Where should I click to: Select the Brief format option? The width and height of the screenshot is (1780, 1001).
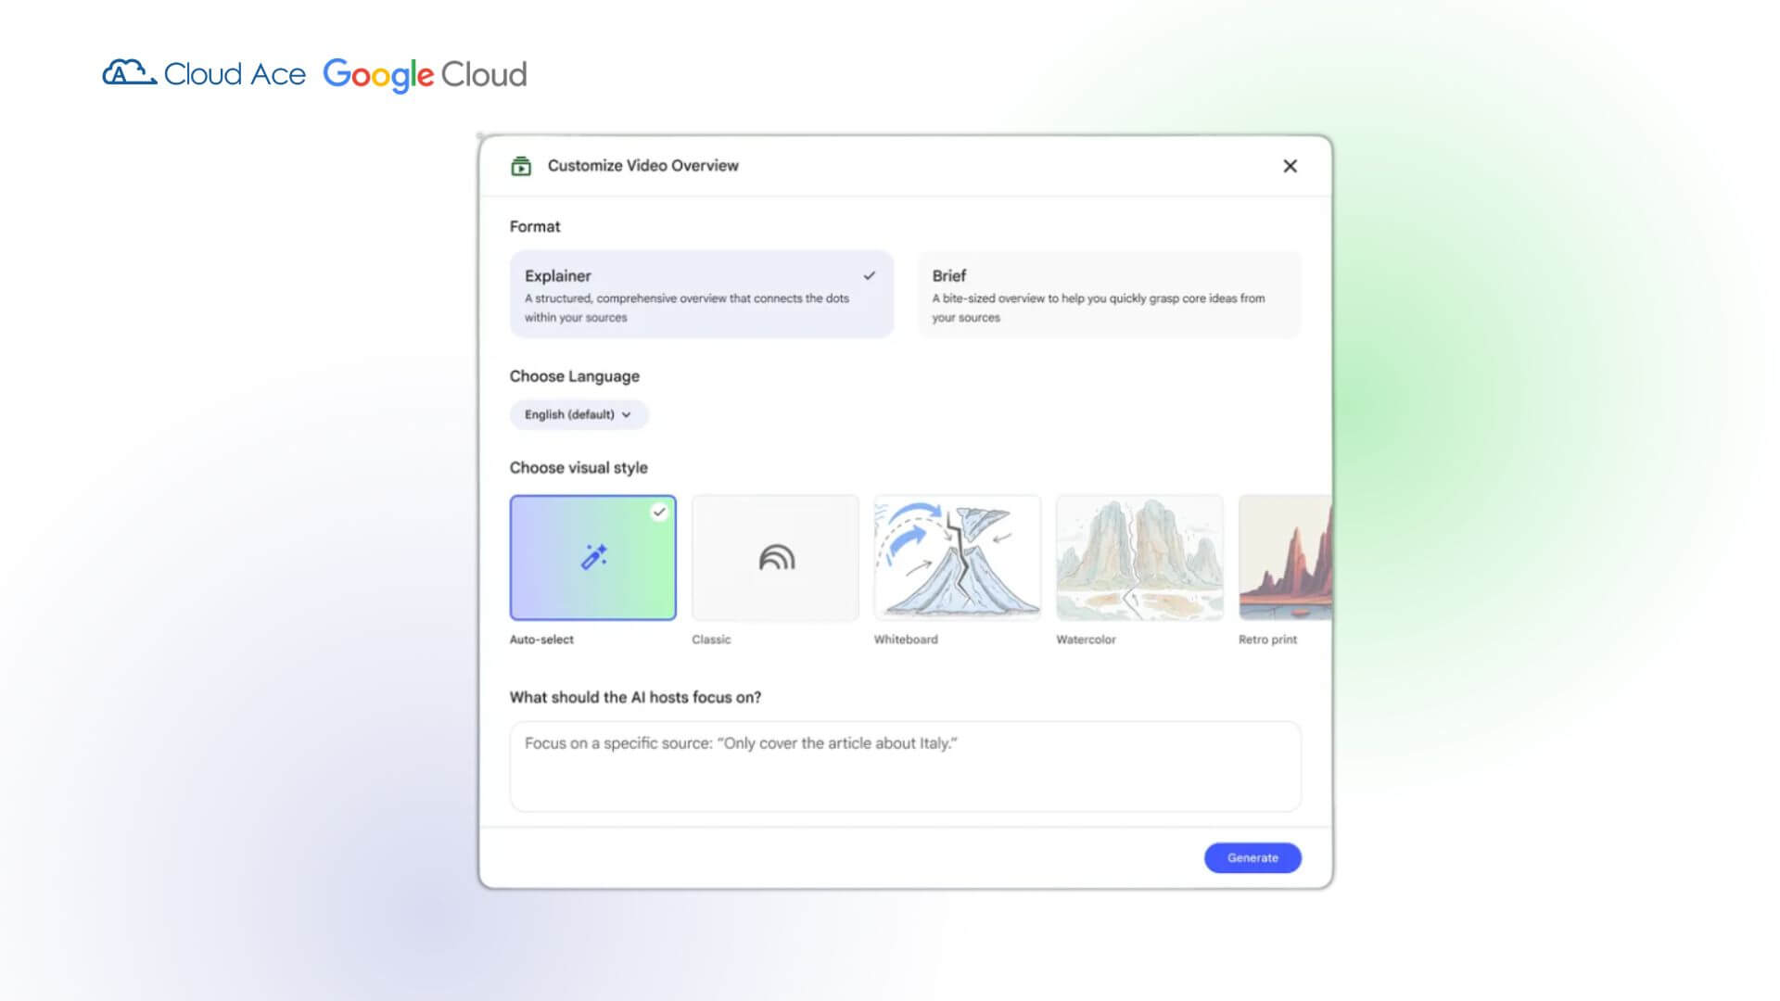[1108, 294]
